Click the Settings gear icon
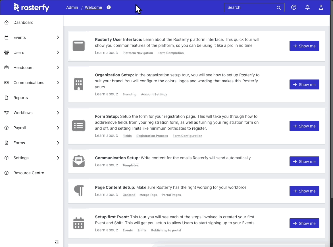This screenshot has width=333, height=247. click(x=7, y=158)
